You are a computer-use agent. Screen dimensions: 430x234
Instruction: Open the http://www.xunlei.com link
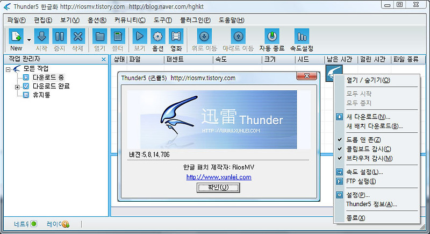pyautogui.click(x=219, y=177)
